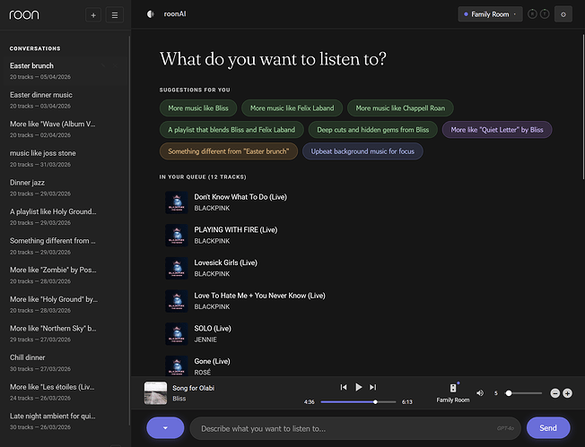The image size is (585, 447).
Task: Click album art for 'SOLO (Live)'
Action: [x=177, y=334]
